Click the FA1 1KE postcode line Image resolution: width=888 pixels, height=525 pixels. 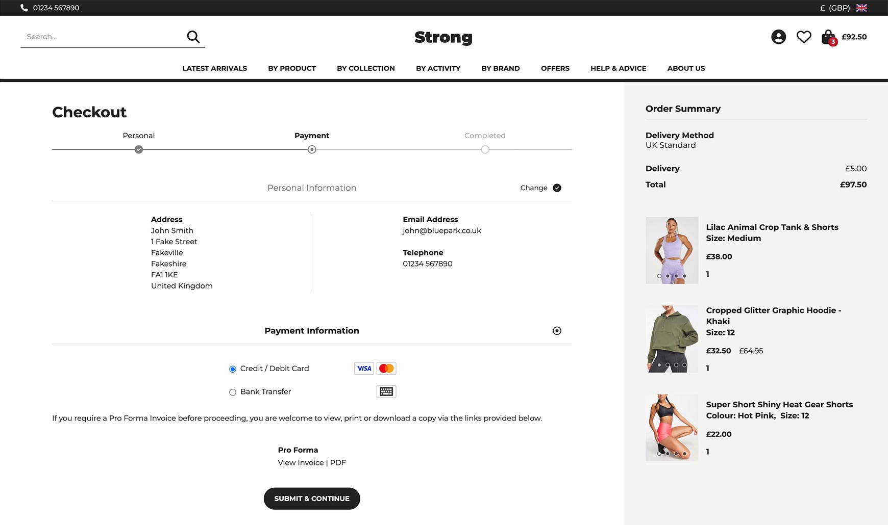(x=164, y=275)
